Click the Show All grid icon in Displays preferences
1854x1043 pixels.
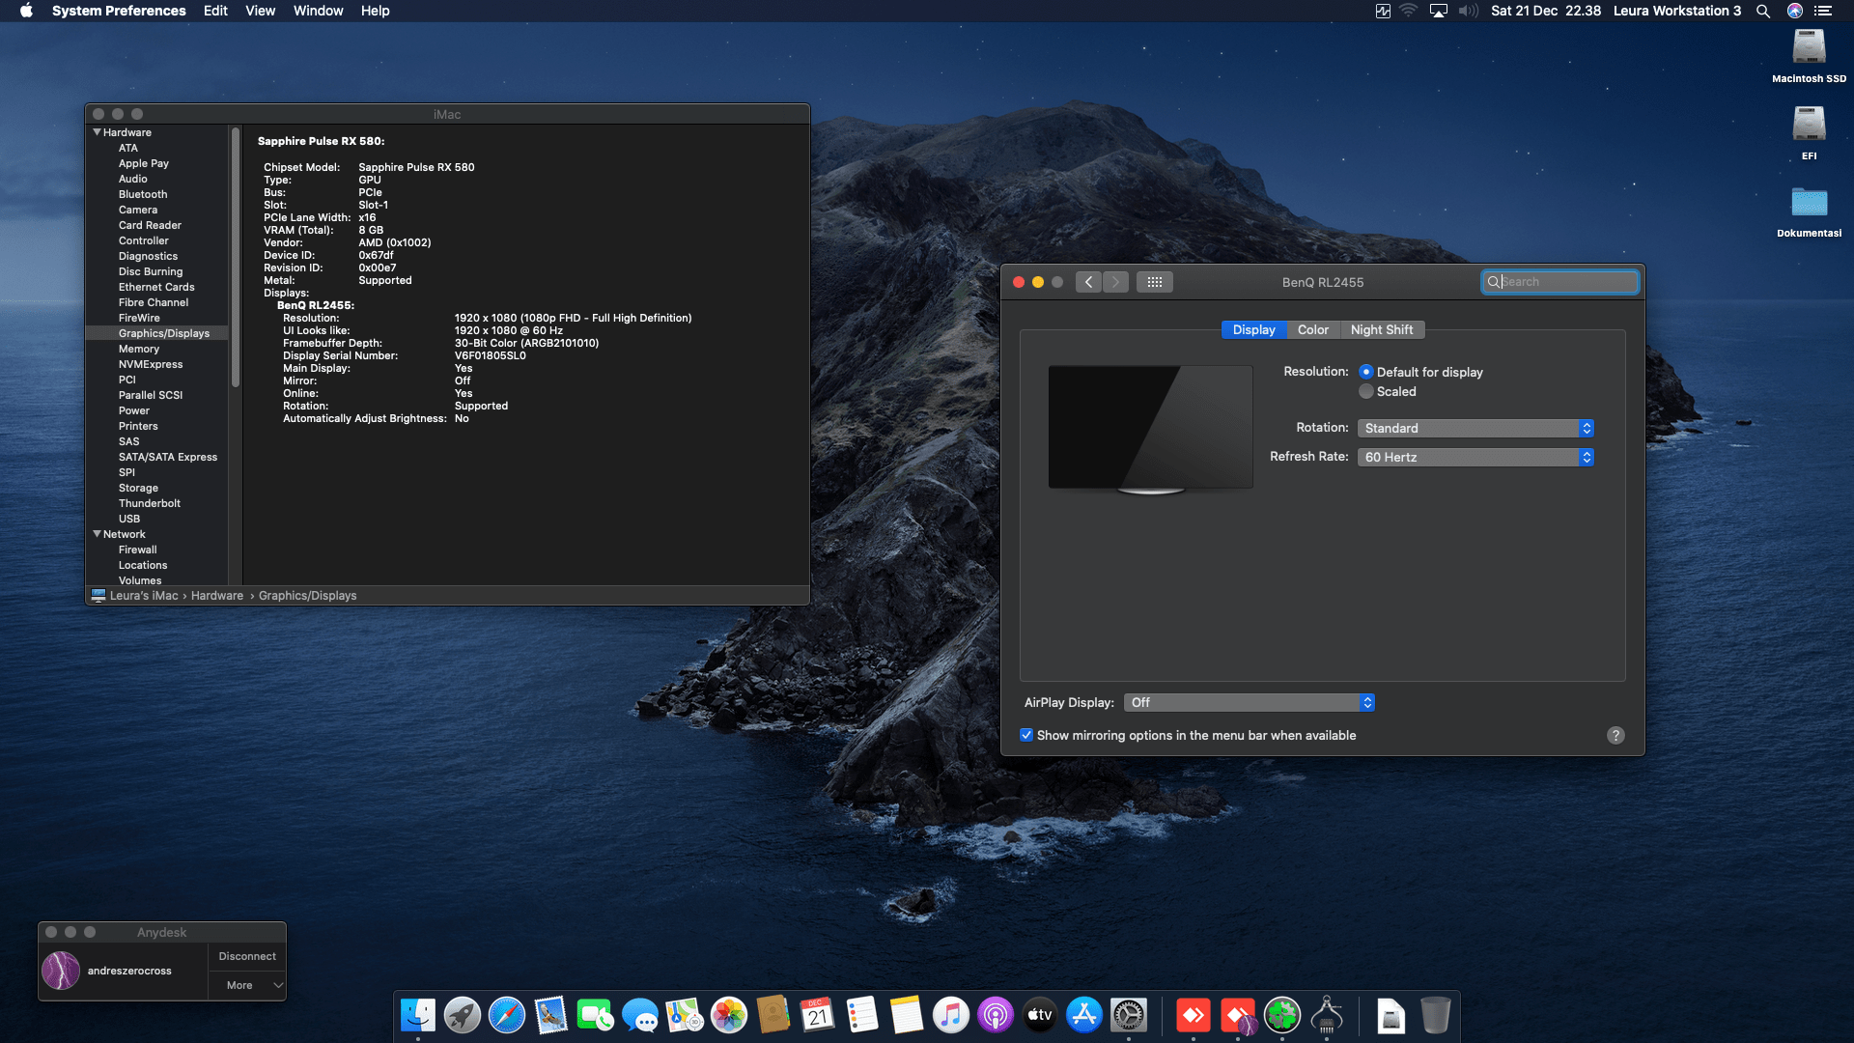tap(1155, 282)
